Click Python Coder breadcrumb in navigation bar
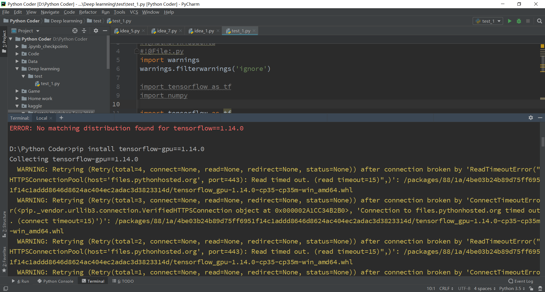545x292 pixels. click(22, 21)
